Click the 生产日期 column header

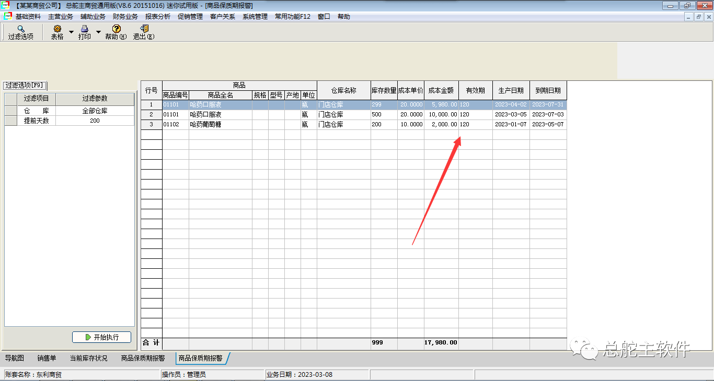511,90
